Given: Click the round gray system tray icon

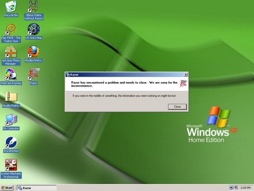Looking at the screenshot, I should pyautogui.click(x=237, y=188).
